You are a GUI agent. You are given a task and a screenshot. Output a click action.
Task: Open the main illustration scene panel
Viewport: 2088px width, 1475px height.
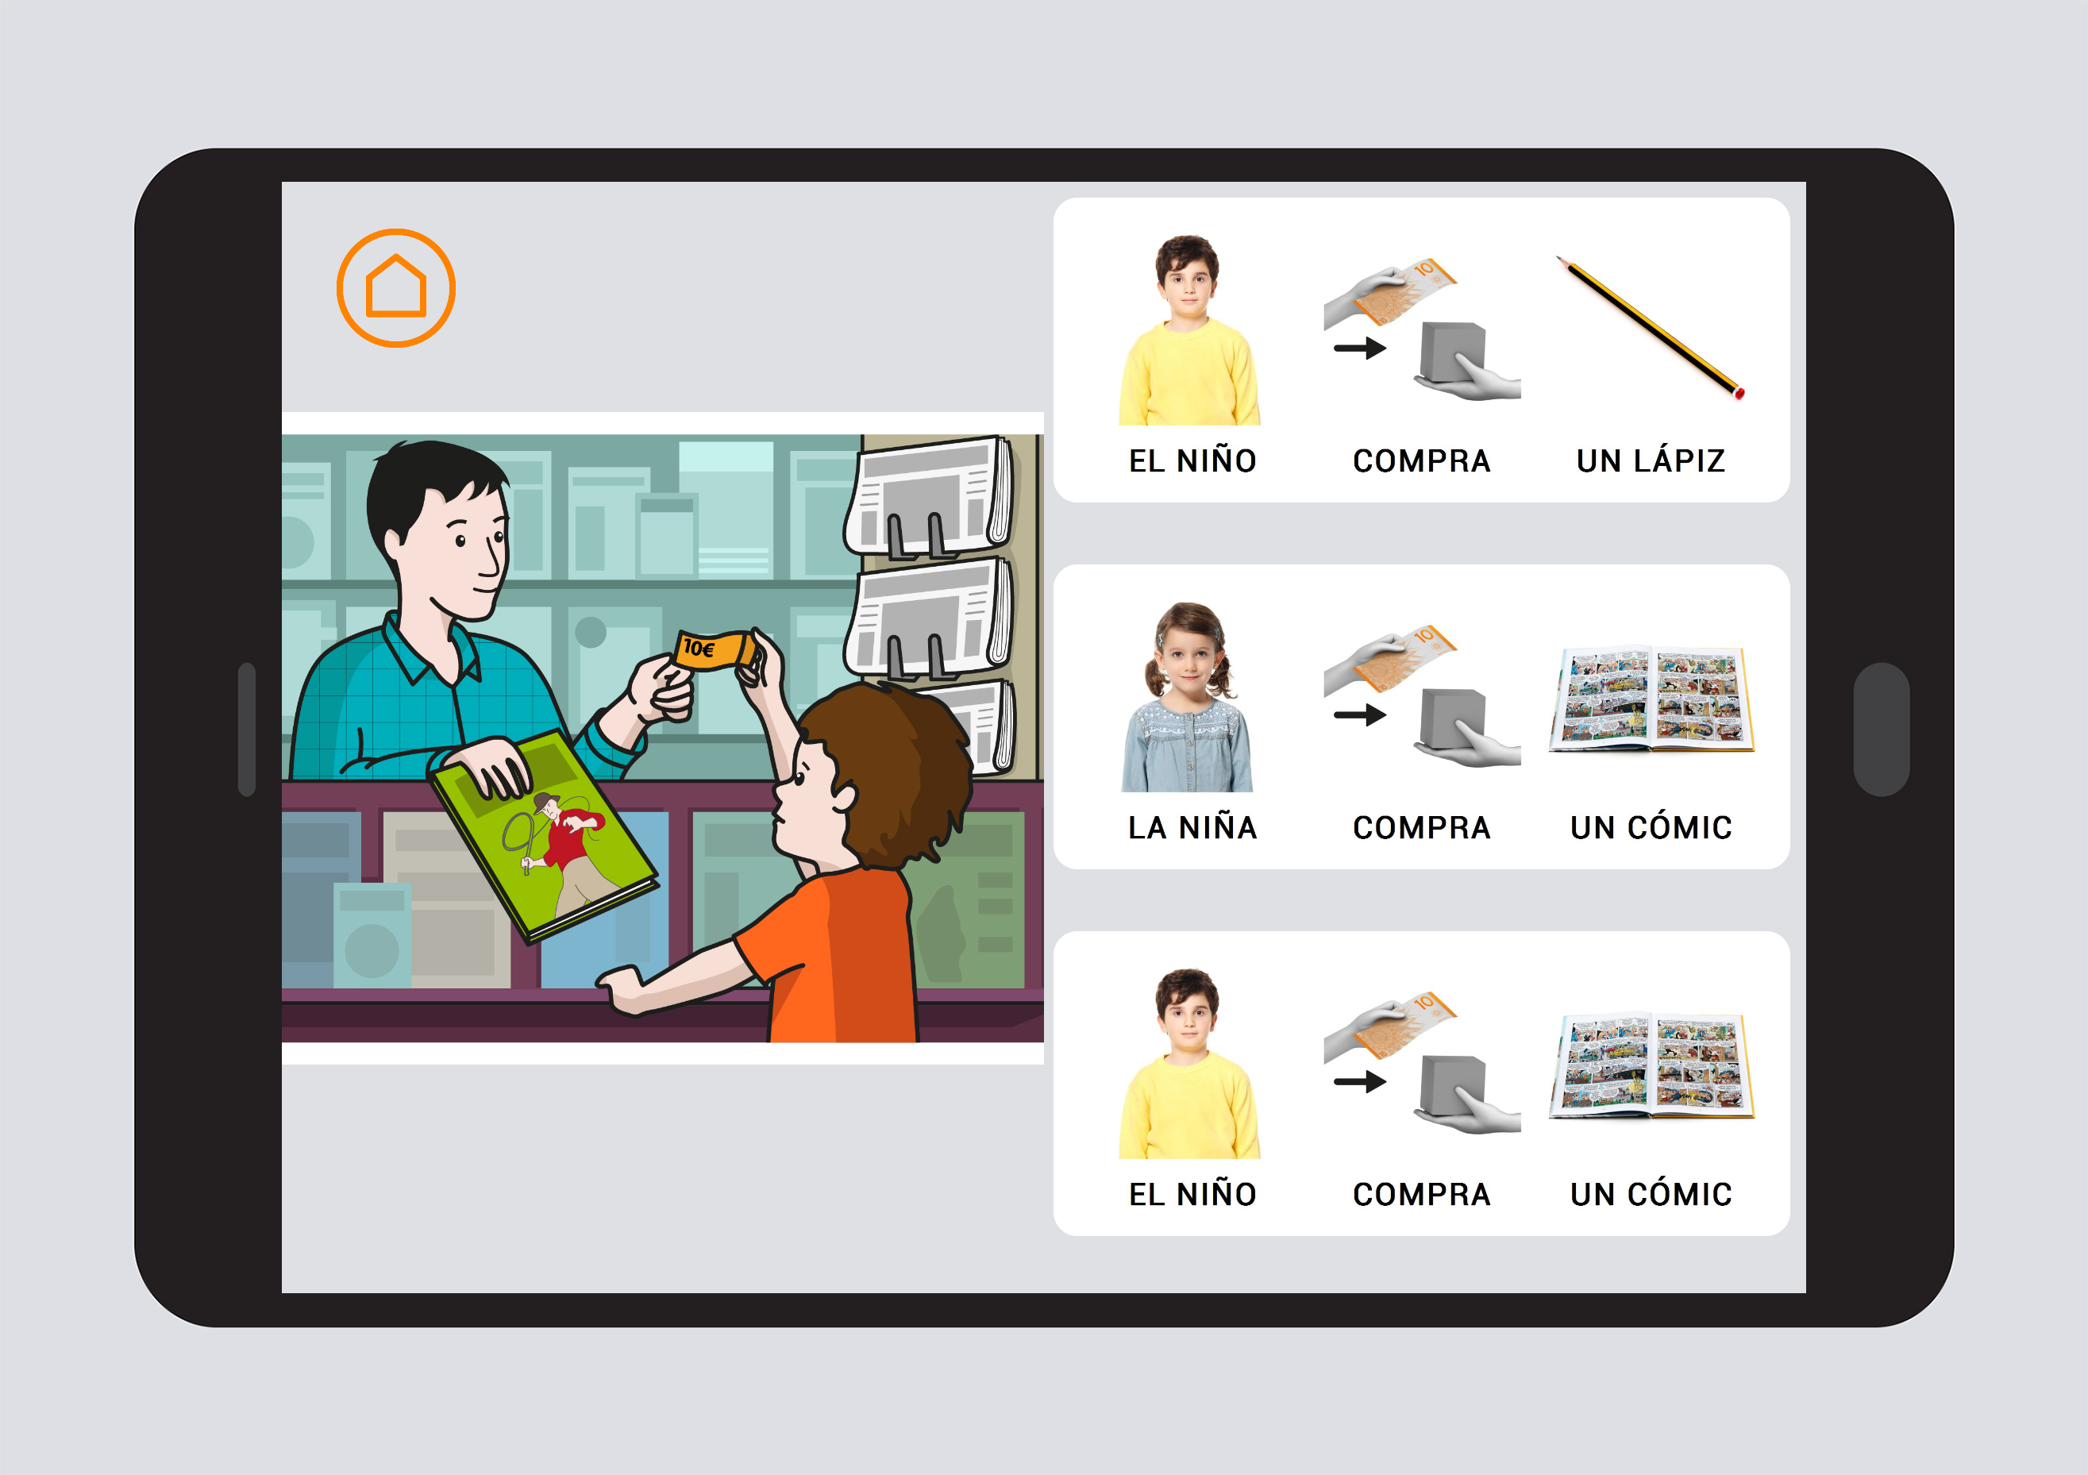(638, 734)
